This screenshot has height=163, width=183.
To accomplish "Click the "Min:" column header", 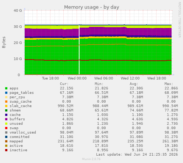I will (x=99, y=84).
